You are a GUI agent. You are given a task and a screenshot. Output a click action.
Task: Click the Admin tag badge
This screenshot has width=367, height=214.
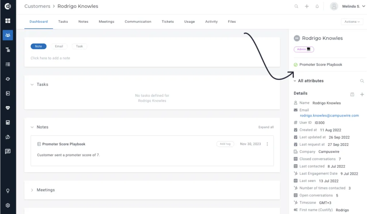[304, 49]
